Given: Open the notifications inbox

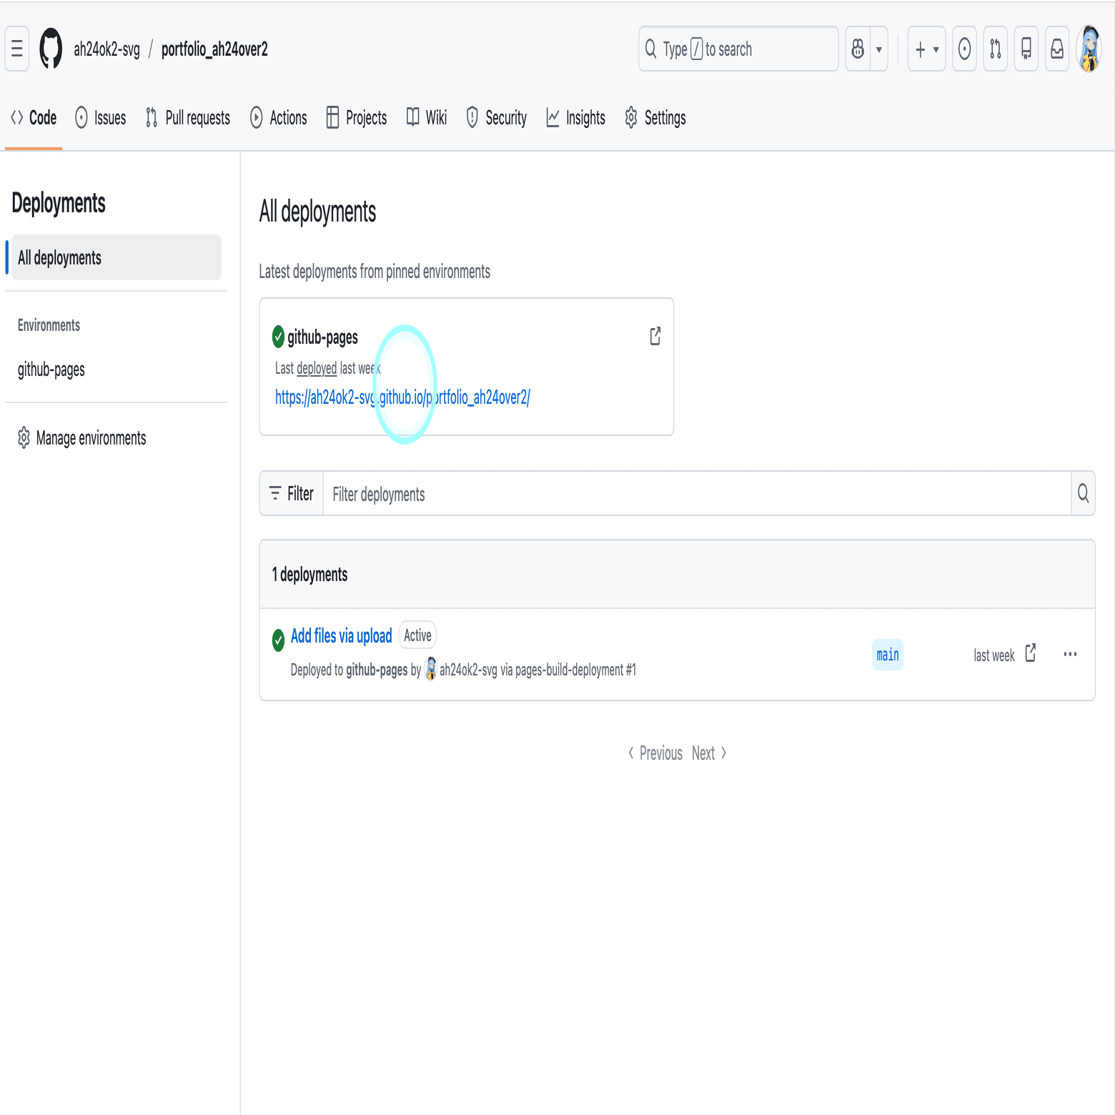Looking at the screenshot, I should 1056,49.
